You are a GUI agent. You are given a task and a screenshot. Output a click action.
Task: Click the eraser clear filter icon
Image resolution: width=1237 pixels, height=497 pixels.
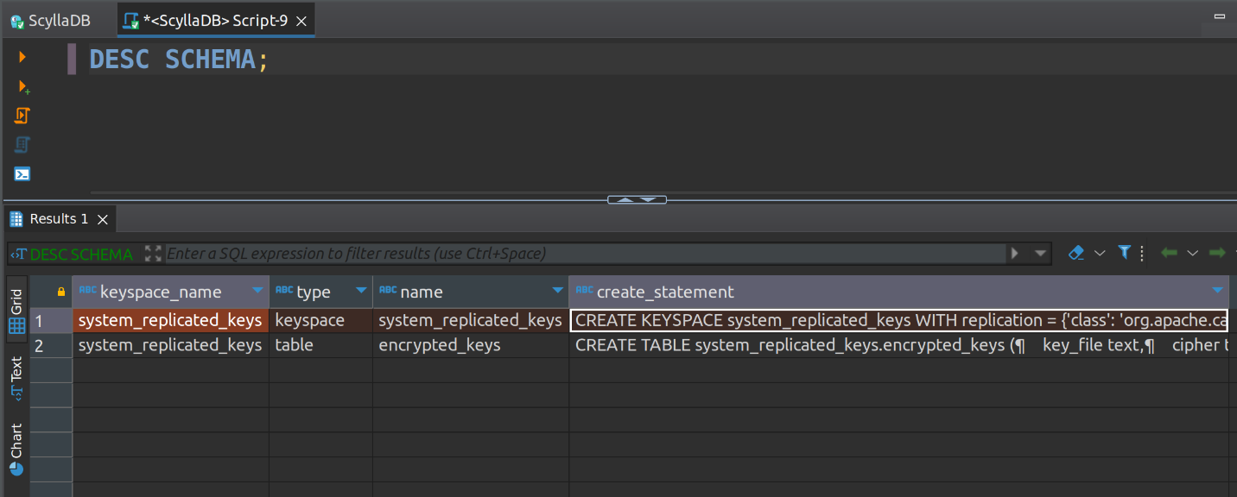[x=1075, y=253]
